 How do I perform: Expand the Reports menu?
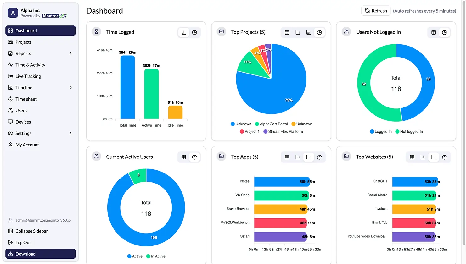coord(23,53)
